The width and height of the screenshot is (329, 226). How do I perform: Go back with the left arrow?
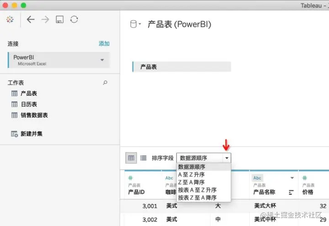31,20
